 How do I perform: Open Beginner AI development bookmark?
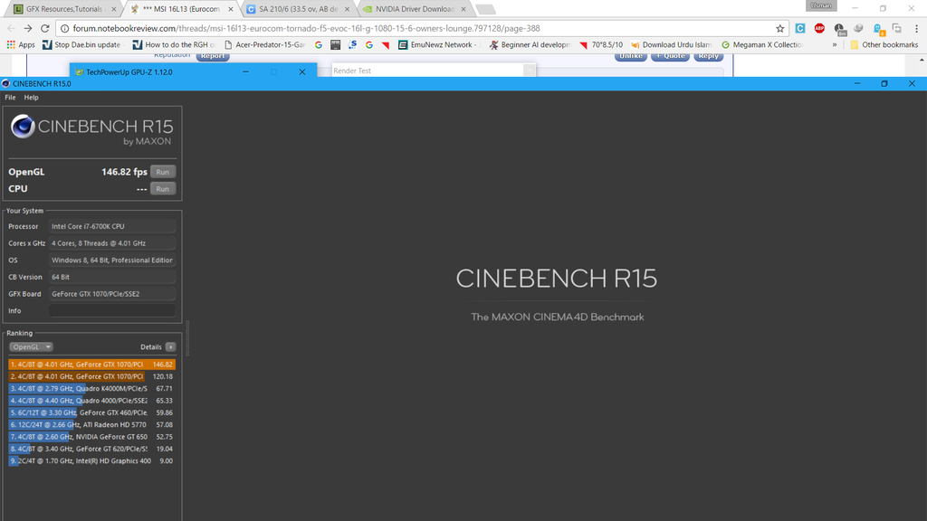click(x=530, y=45)
